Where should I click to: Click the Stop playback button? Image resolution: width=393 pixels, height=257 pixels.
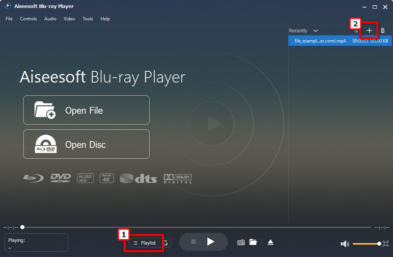pos(194,242)
